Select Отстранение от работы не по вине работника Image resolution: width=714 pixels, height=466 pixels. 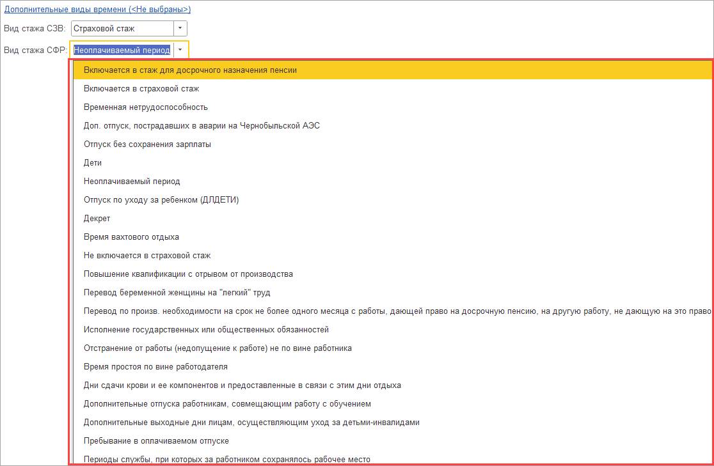(x=393, y=348)
